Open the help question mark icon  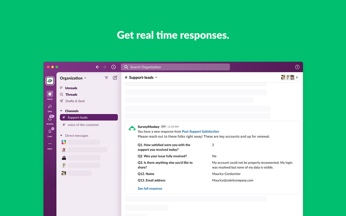pos(297,67)
